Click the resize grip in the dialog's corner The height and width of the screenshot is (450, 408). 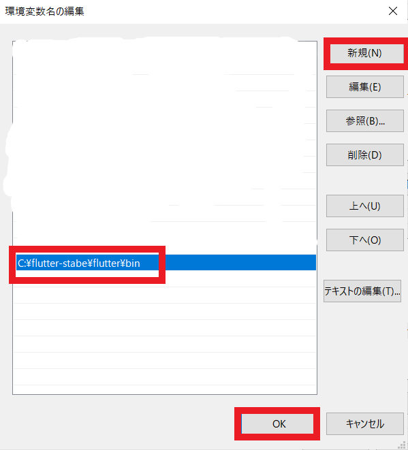click(x=402, y=445)
